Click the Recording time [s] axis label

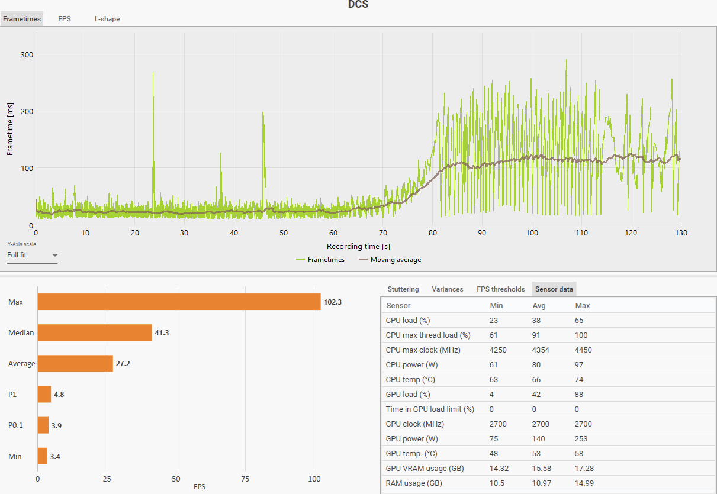(x=358, y=246)
